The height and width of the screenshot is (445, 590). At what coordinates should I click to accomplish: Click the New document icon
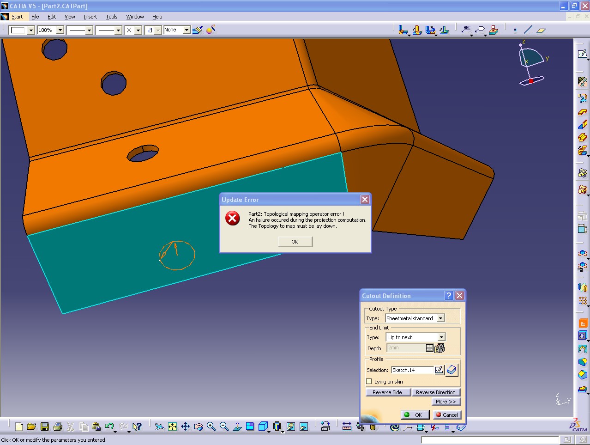tap(19, 427)
